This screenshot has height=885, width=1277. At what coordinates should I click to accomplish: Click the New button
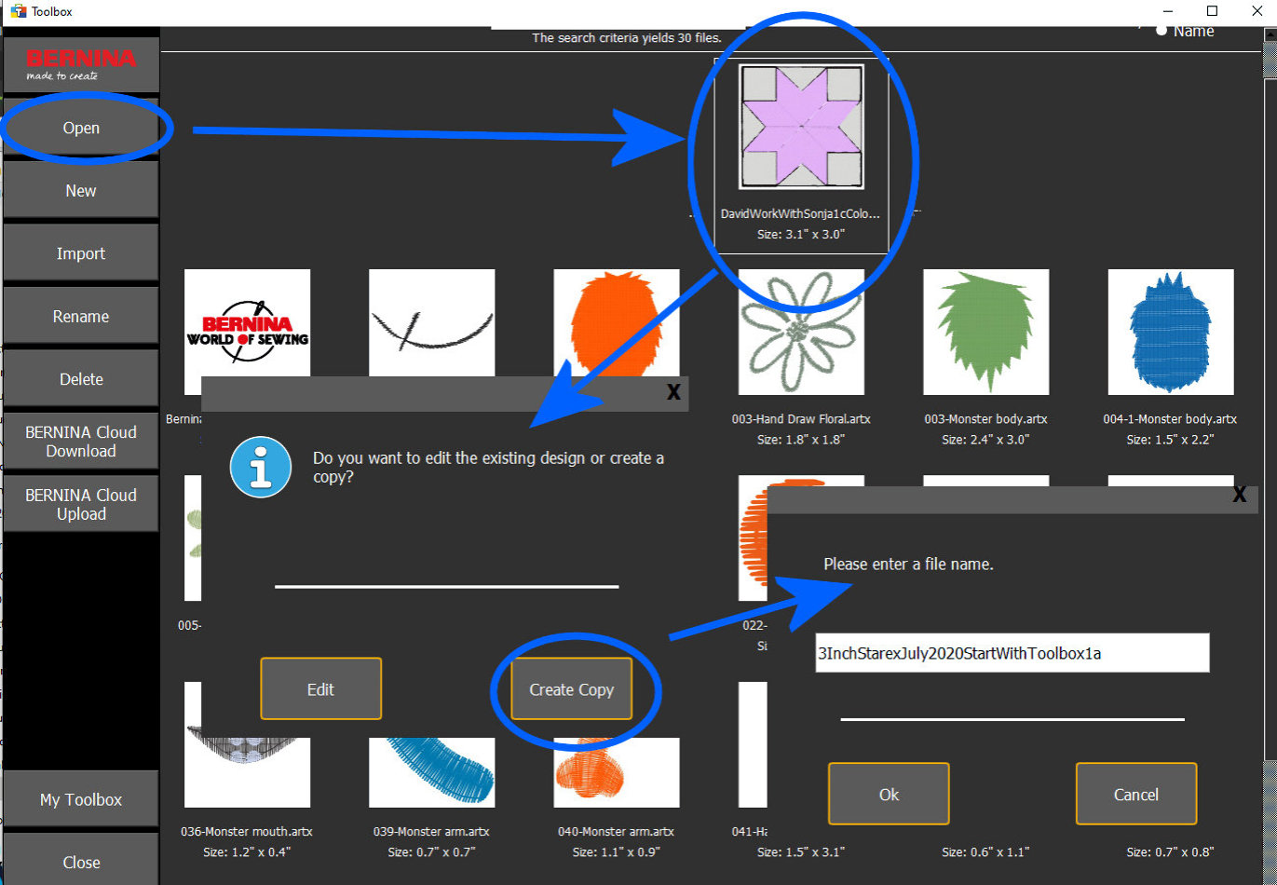pyautogui.click(x=81, y=191)
